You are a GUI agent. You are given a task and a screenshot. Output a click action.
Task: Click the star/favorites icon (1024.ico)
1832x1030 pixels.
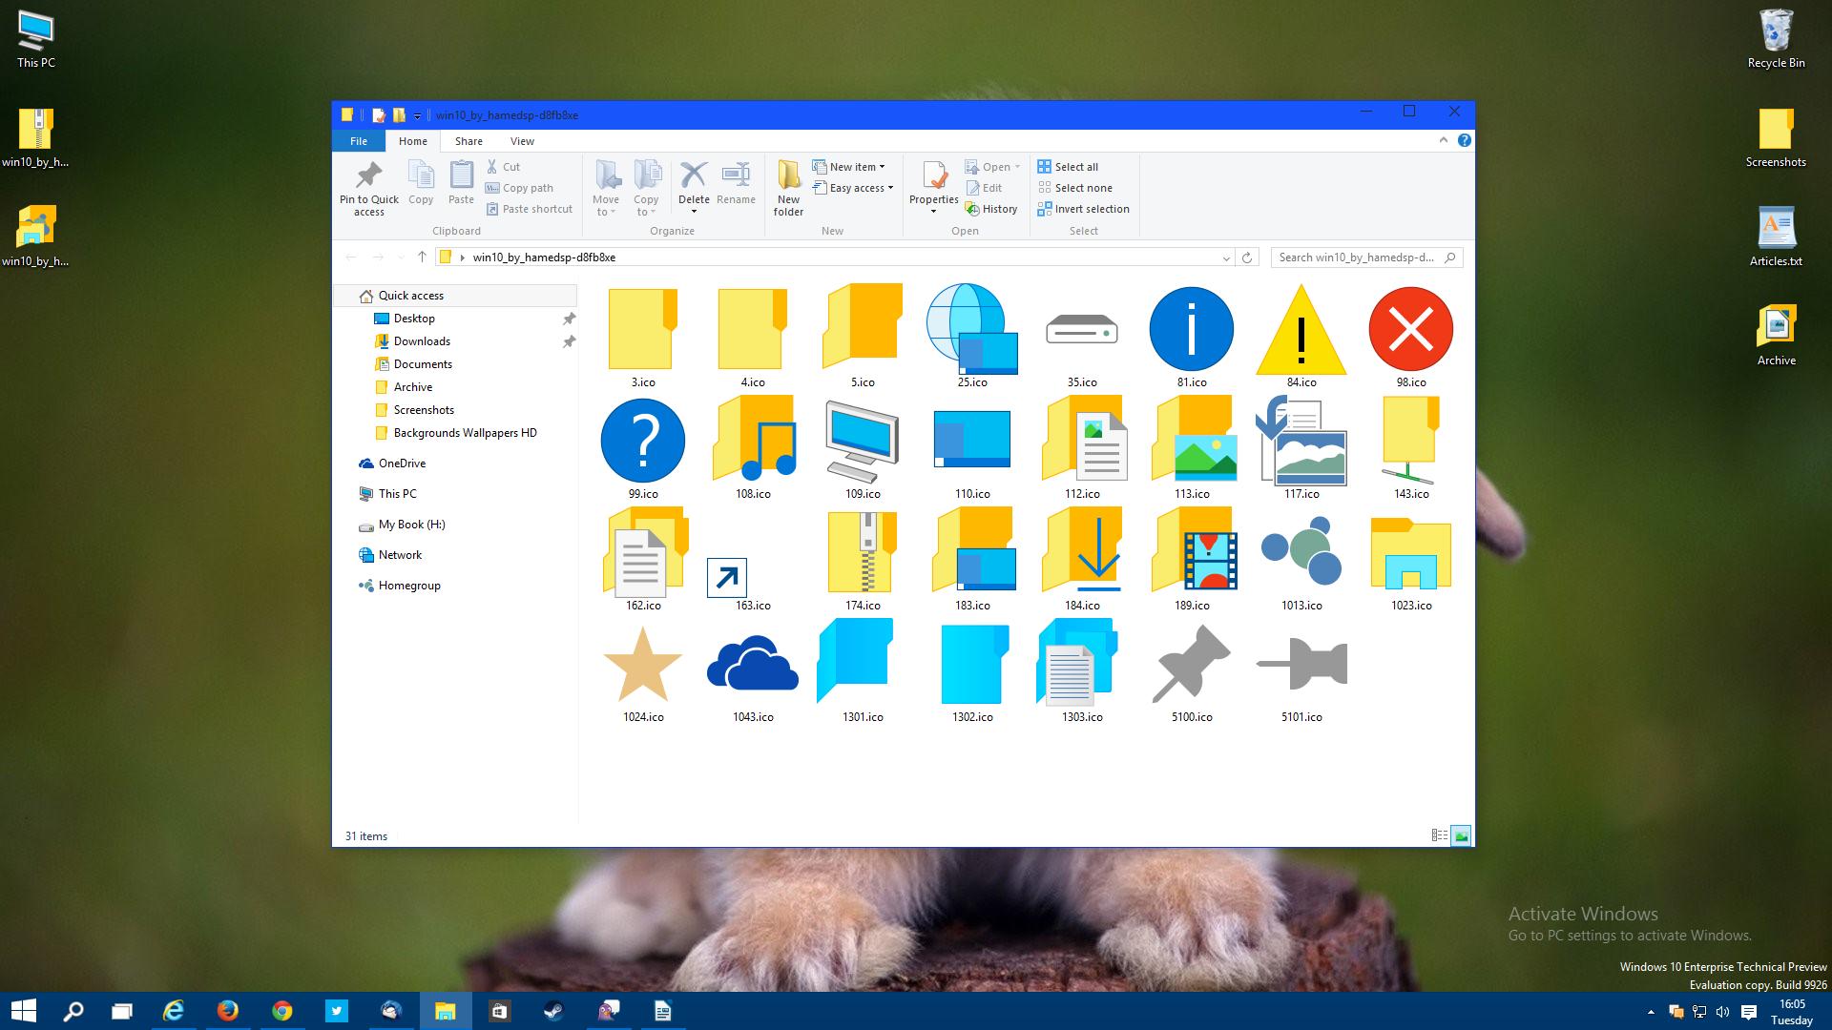tap(643, 666)
